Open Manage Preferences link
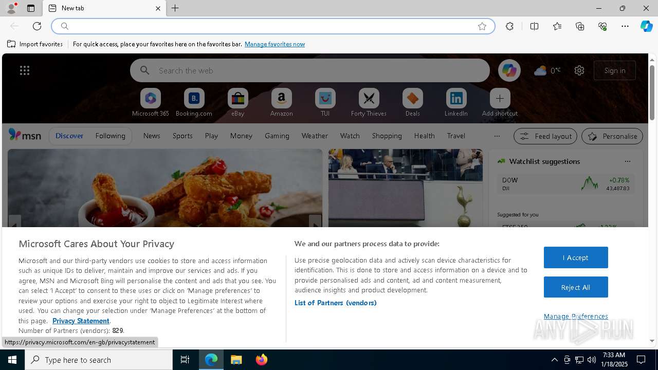The height and width of the screenshot is (370, 658). (576, 316)
